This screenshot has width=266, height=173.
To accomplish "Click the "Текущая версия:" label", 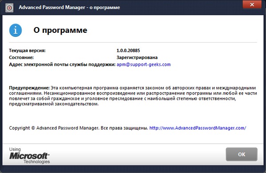I will tap(27, 51).
